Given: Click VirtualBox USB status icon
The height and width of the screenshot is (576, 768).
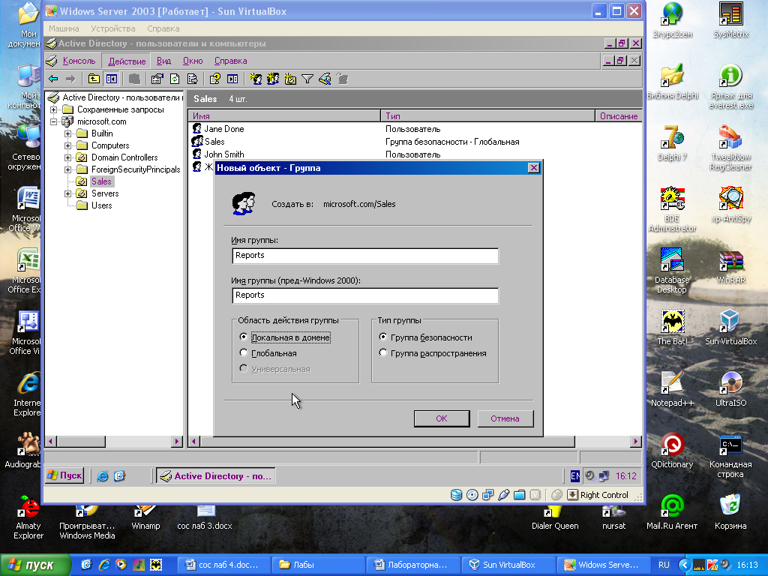Looking at the screenshot, I should pos(503,495).
